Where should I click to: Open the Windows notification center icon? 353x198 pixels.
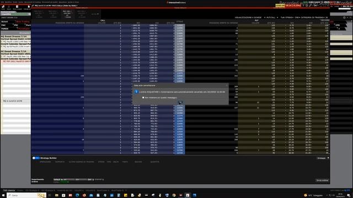click(x=349, y=195)
